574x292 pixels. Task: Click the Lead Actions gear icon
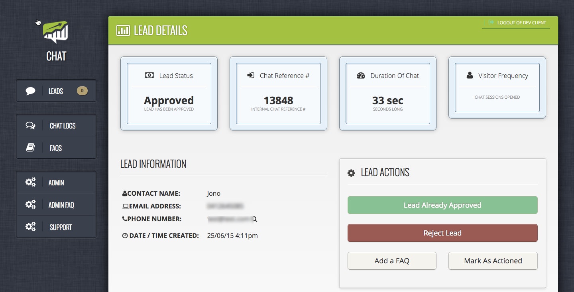coord(351,173)
